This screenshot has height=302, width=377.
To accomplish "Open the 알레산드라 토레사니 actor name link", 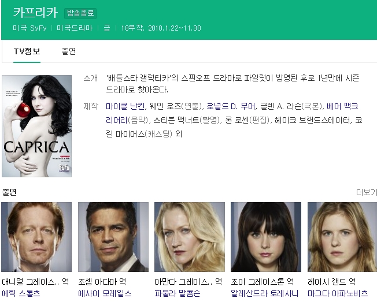I will 264,294.
